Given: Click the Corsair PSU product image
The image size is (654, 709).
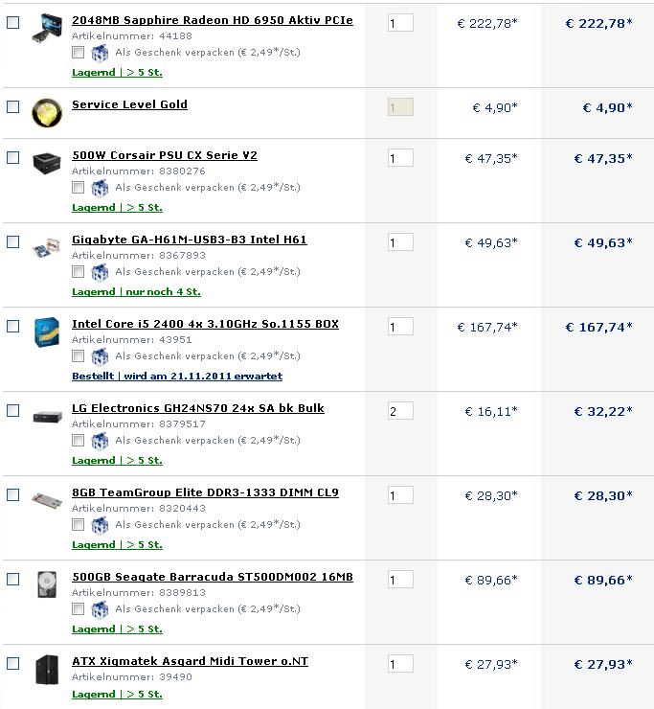Looking at the screenshot, I should [46, 162].
